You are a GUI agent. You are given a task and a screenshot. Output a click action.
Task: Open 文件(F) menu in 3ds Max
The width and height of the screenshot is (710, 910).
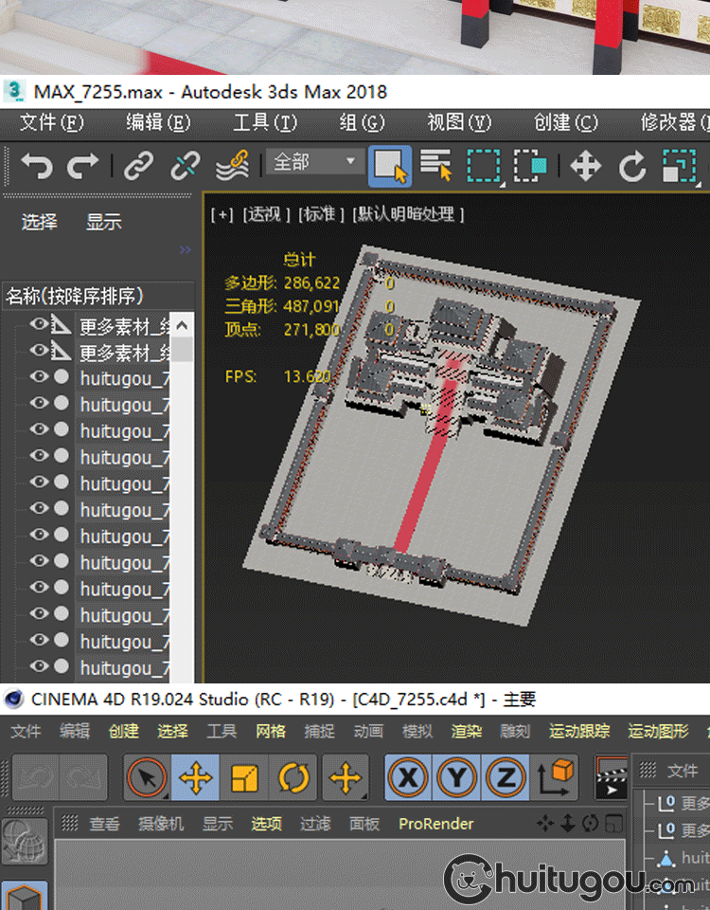point(51,122)
